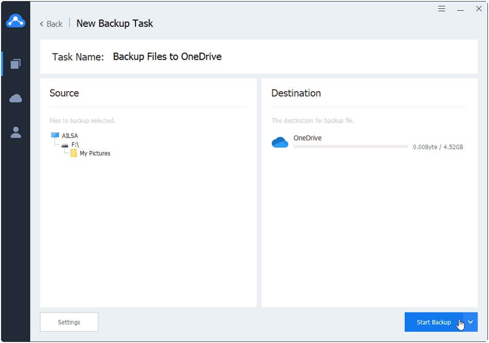Click the Task Name field to edit it
The width and height of the screenshot is (489, 343).
[x=167, y=57]
